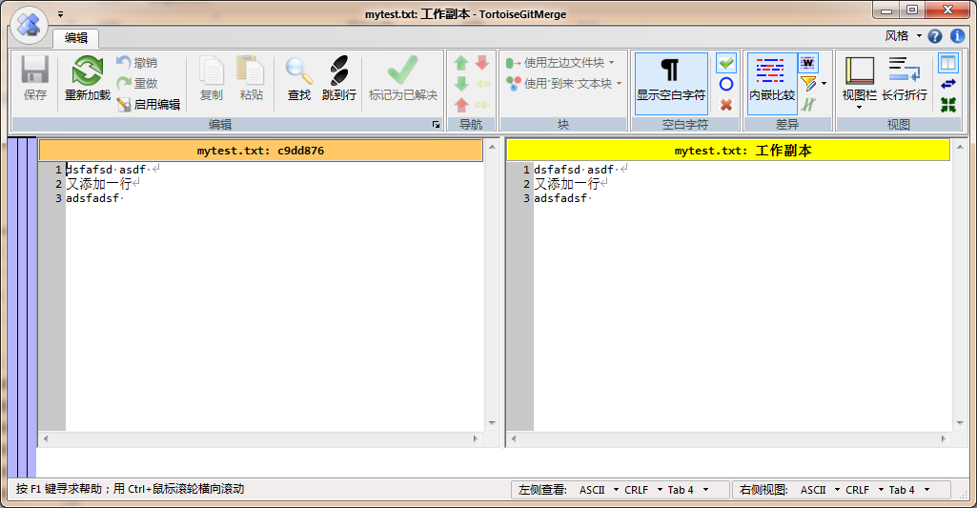Click Mark as resolved (标记为已解决)
977x508 pixels.
tap(403, 78)
